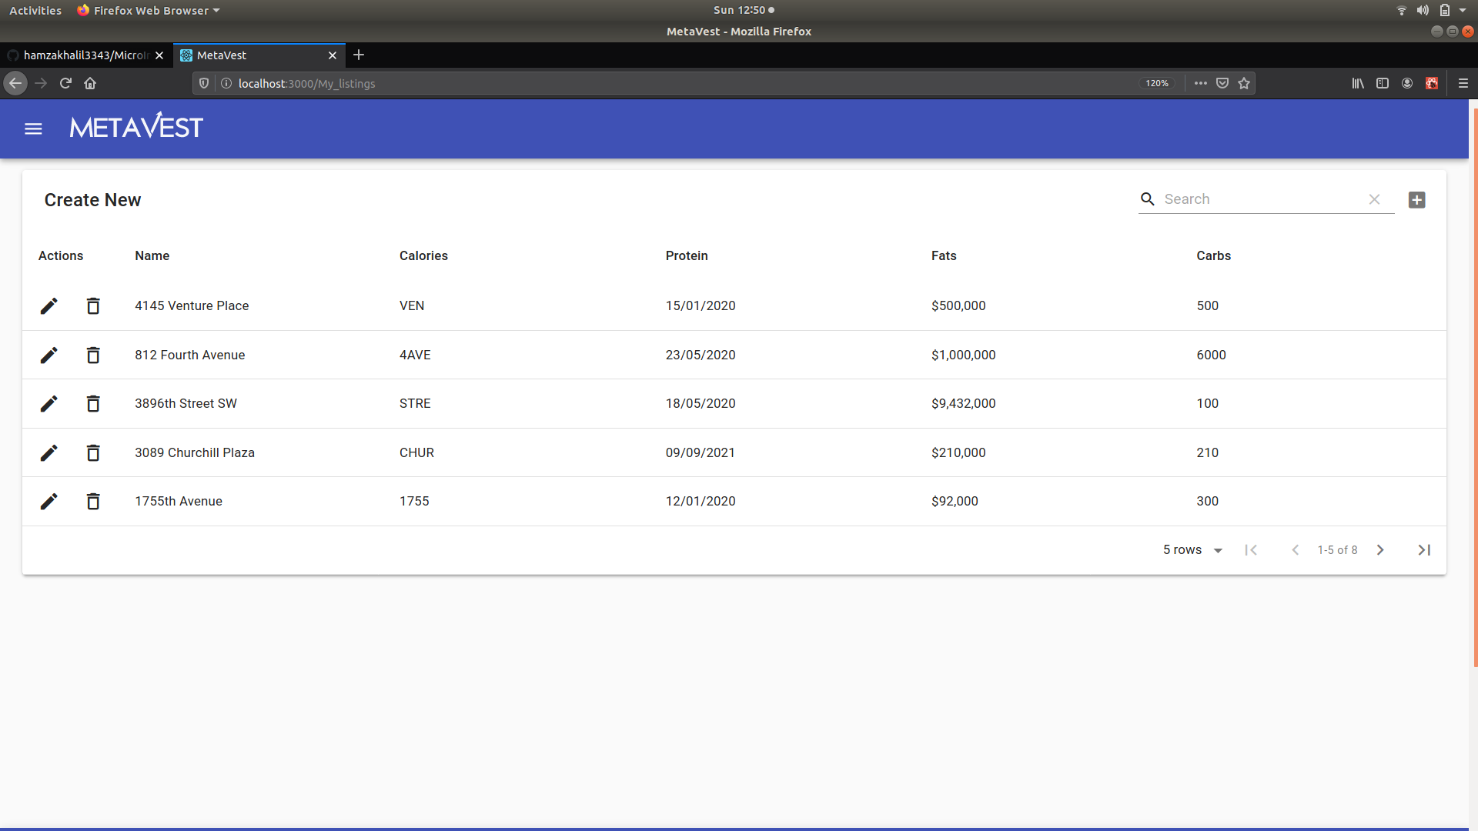Screen dimensions: 1478x831
Task: Open the Firefox Web Browser app menu
Action: (x=149, y=10)
